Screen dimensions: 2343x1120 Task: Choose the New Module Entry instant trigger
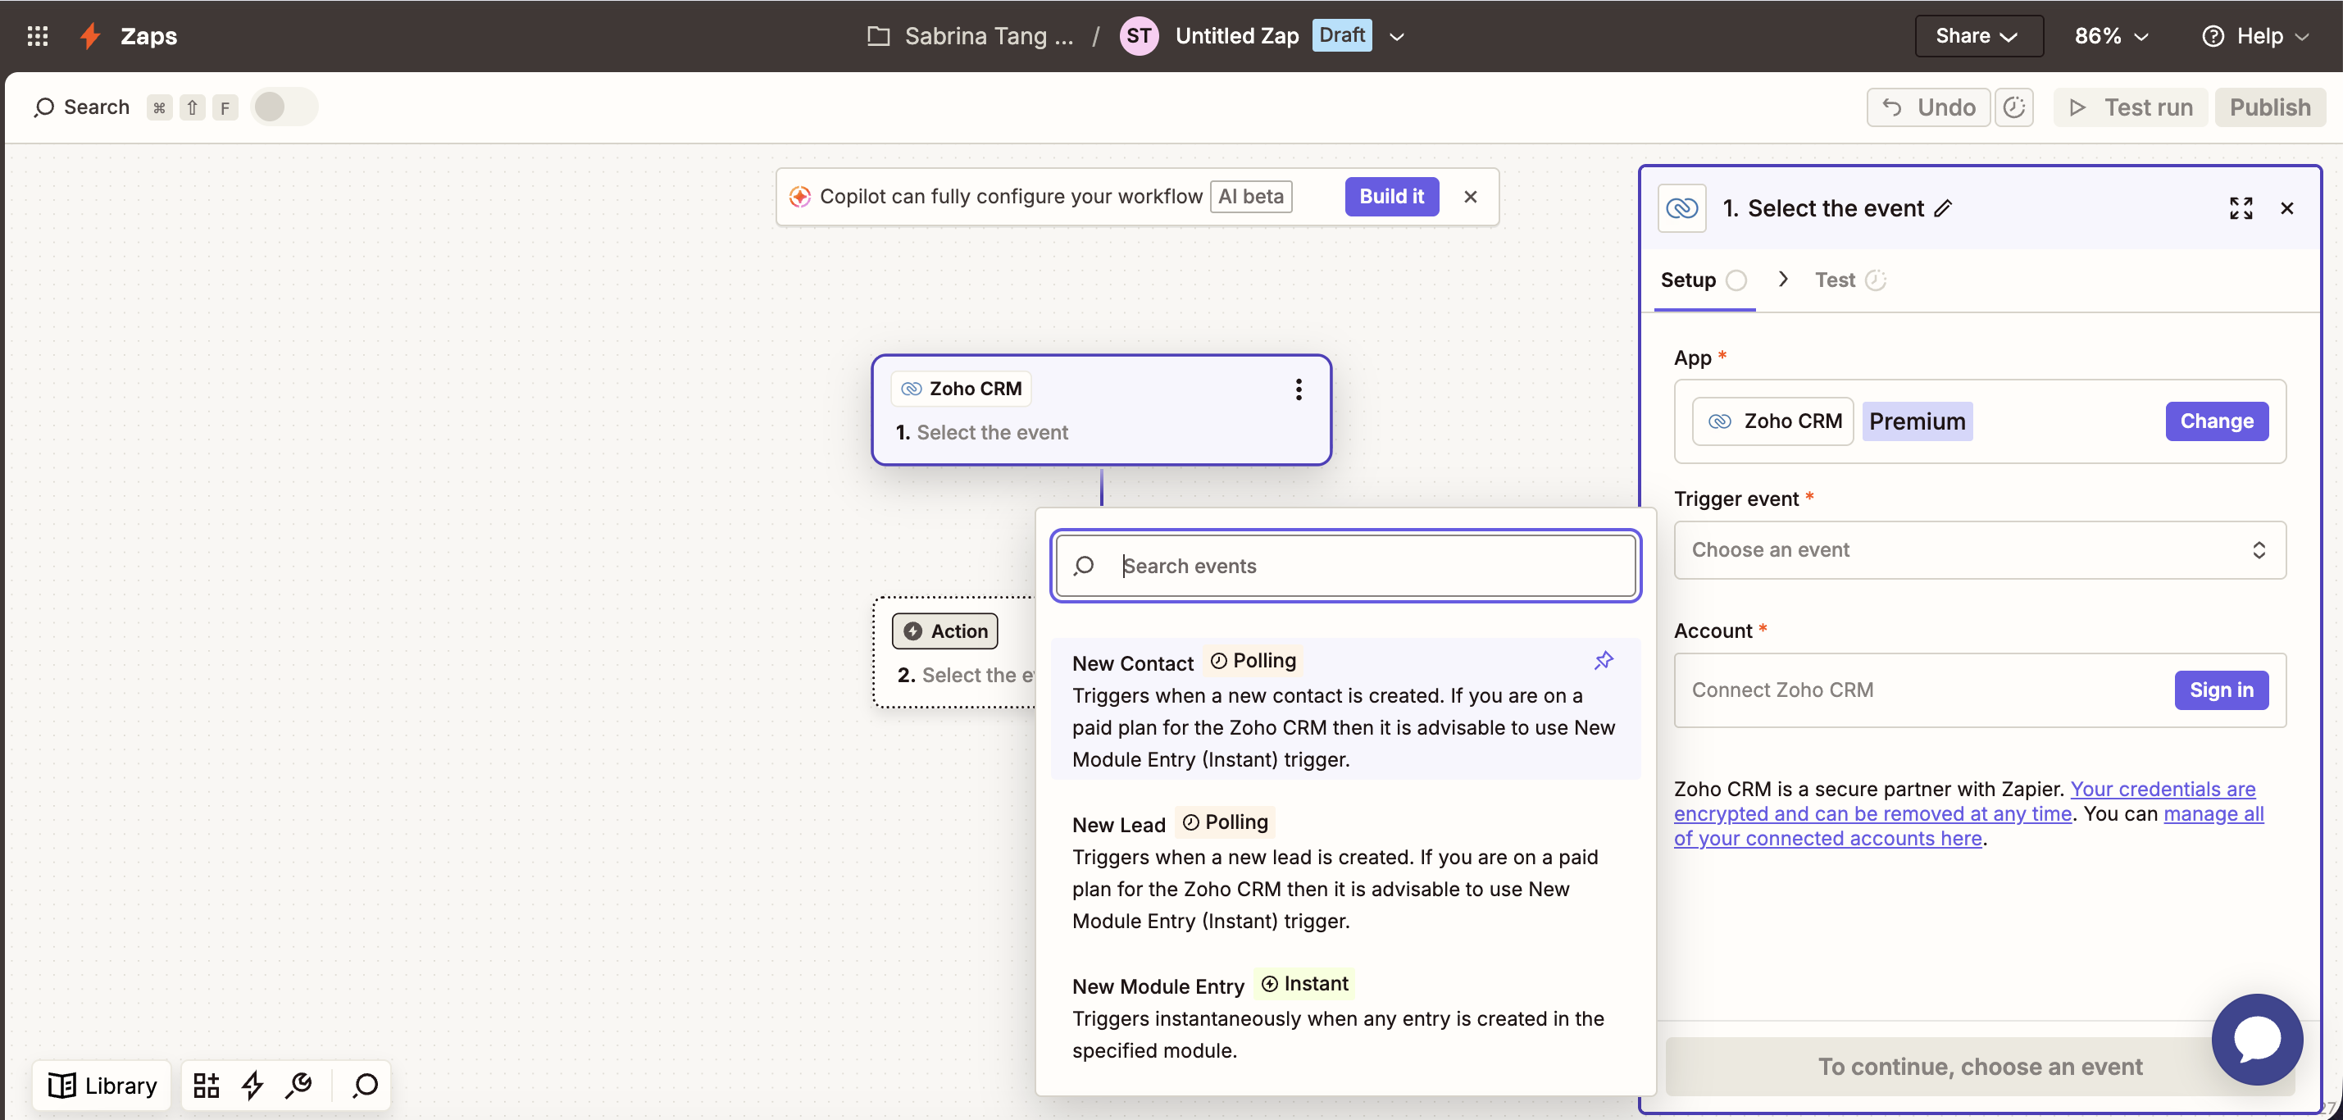tap(1345, 1016)
